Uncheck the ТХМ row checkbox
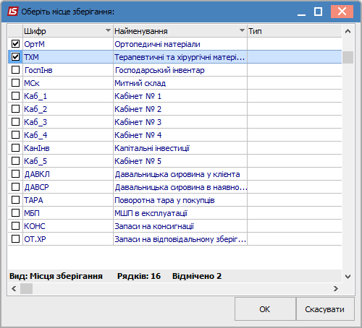 click(x=15, y=57)
